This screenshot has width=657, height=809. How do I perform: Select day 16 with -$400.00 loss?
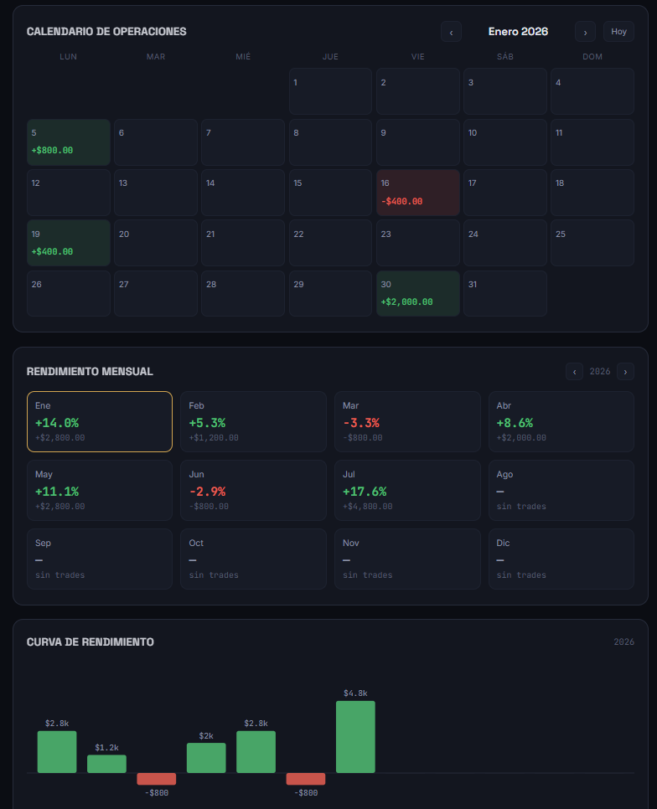click(418, 193)
